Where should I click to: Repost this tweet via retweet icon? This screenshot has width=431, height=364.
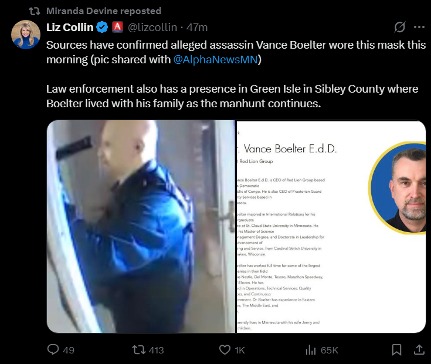(x=138, y=350)
